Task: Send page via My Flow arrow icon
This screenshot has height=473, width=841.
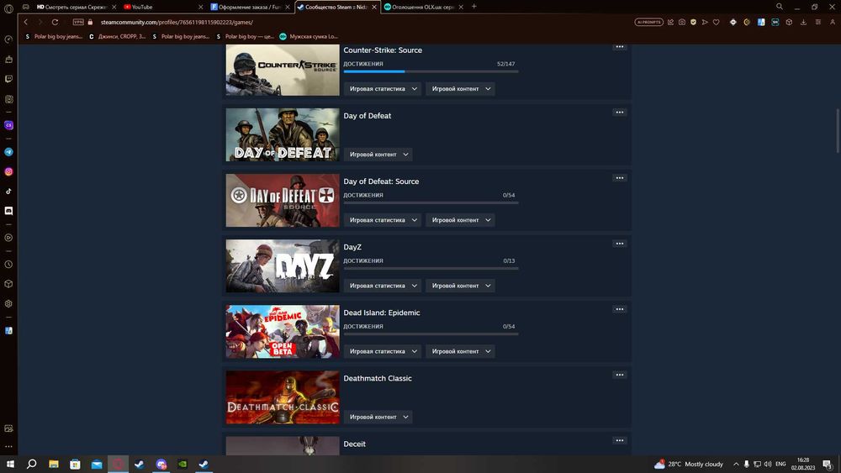Action: (705, 22)
